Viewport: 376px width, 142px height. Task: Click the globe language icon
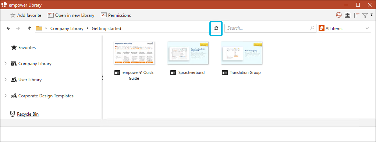pyautogui.click(x=339, y=15)
